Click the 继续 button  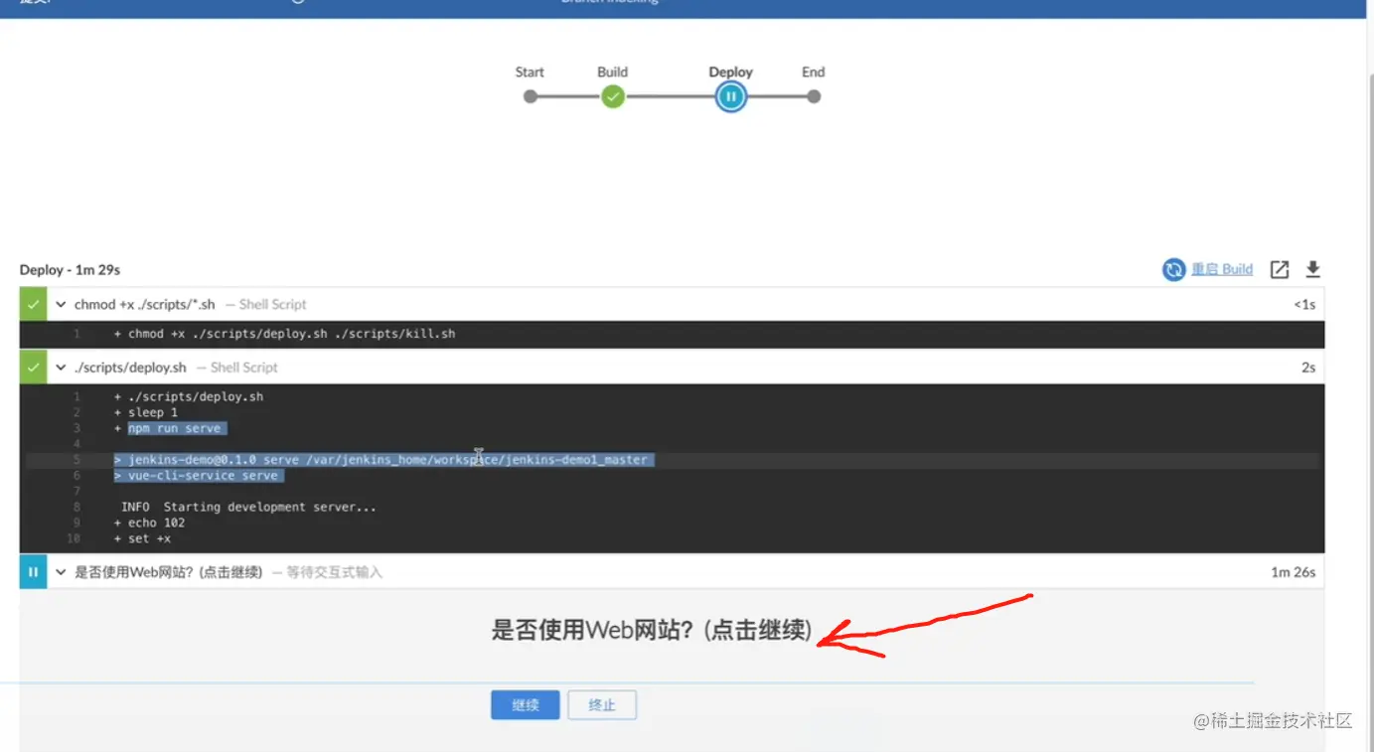coord(526,705)
